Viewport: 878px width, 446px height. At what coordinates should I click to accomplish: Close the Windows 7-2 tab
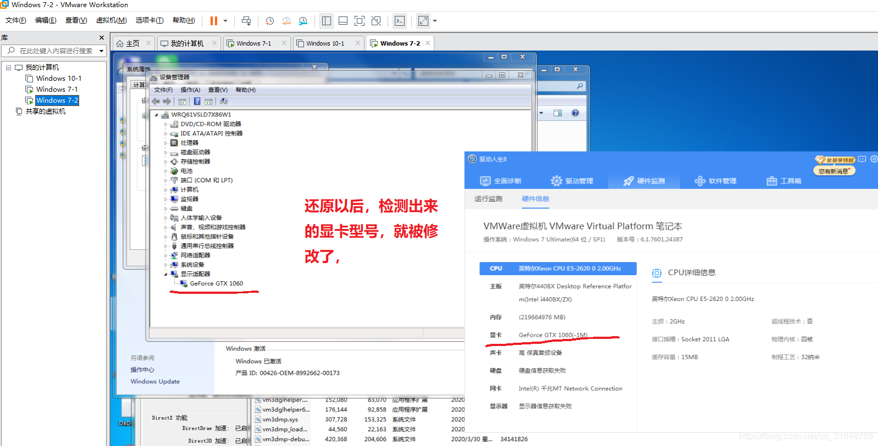click(428, 43)
